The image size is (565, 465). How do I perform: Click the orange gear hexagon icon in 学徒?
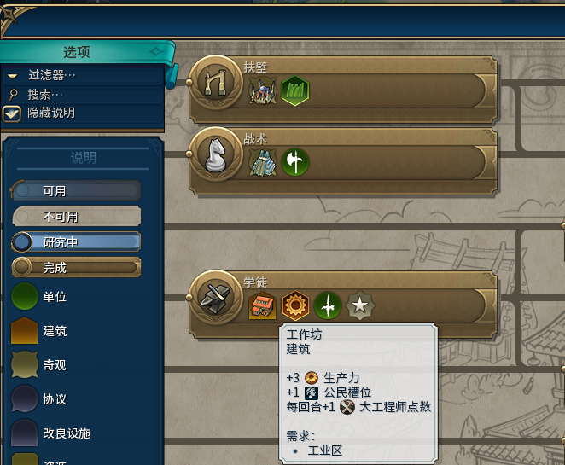click(x=295, y=305)
